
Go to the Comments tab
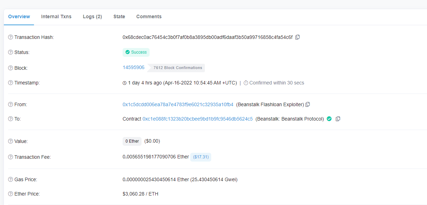pos(149,16)
